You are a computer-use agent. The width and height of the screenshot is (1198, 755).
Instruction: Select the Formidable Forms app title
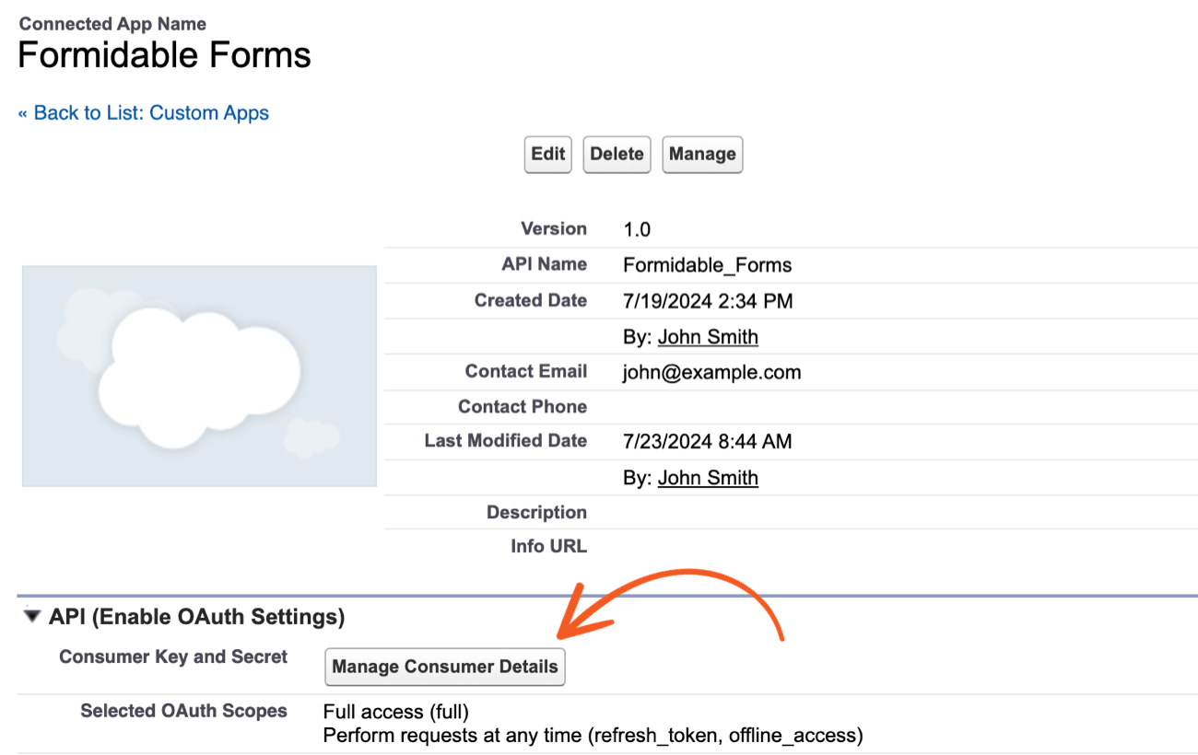[x=165, y=55]
